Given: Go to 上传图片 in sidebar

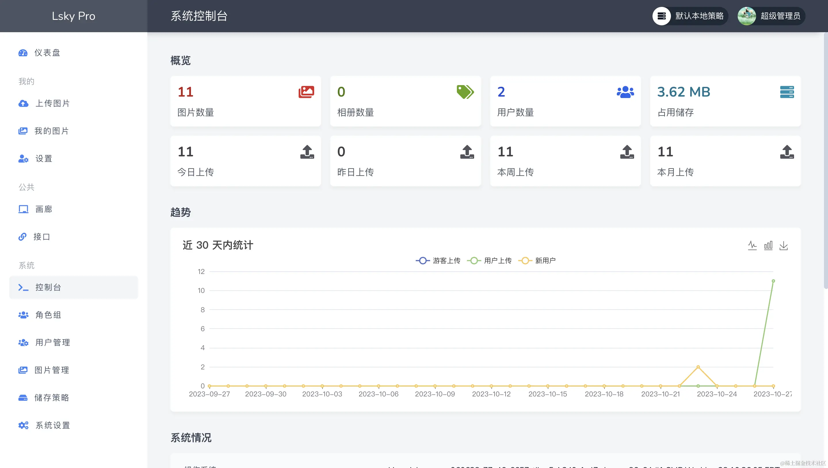Looking at the screenshot, I should click(x=52, y=103).
